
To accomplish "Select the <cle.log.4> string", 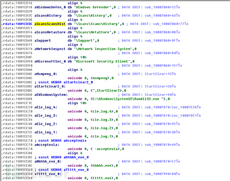I will click(x=102, y=112).
